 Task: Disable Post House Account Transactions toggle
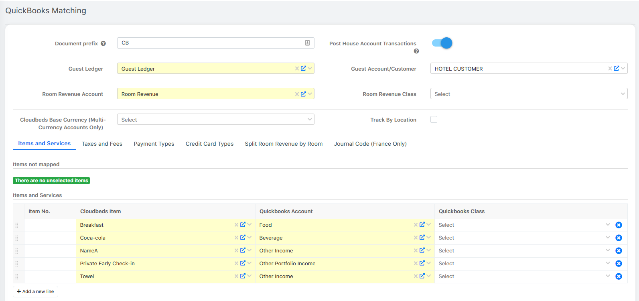point(442,43)
